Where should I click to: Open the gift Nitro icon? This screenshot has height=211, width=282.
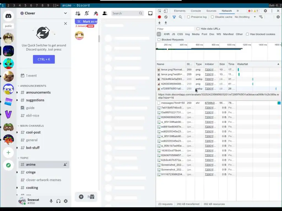click(x=92, y=197)
